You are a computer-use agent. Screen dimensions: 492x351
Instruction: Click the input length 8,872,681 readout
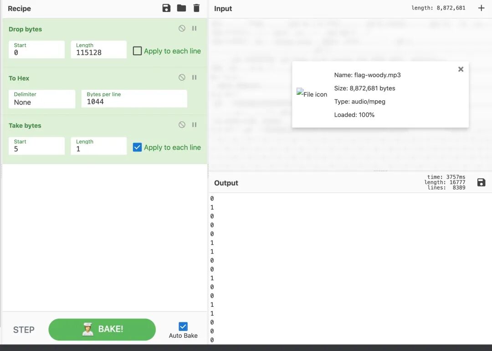(438, 8)
